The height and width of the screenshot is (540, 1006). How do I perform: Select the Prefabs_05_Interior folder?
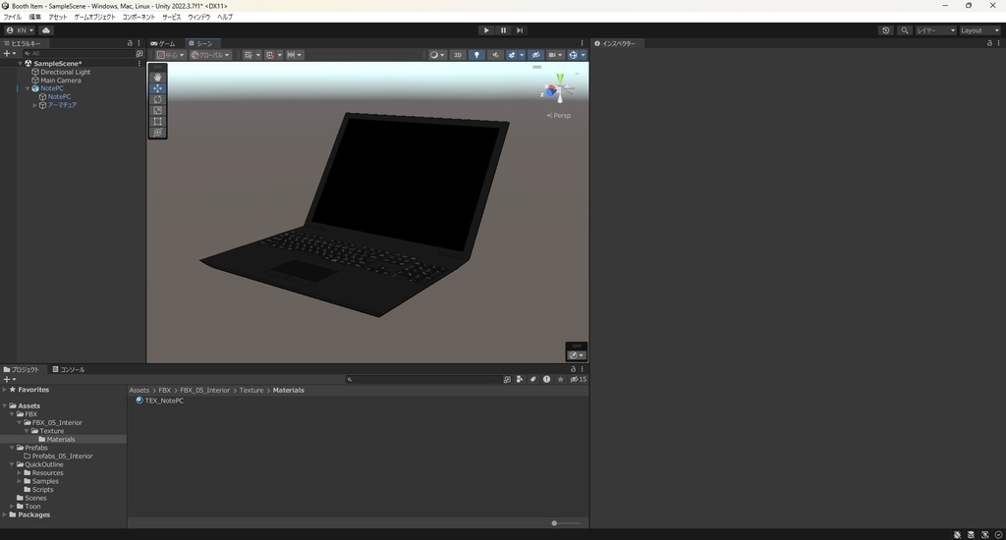click(x=62, y=456)
